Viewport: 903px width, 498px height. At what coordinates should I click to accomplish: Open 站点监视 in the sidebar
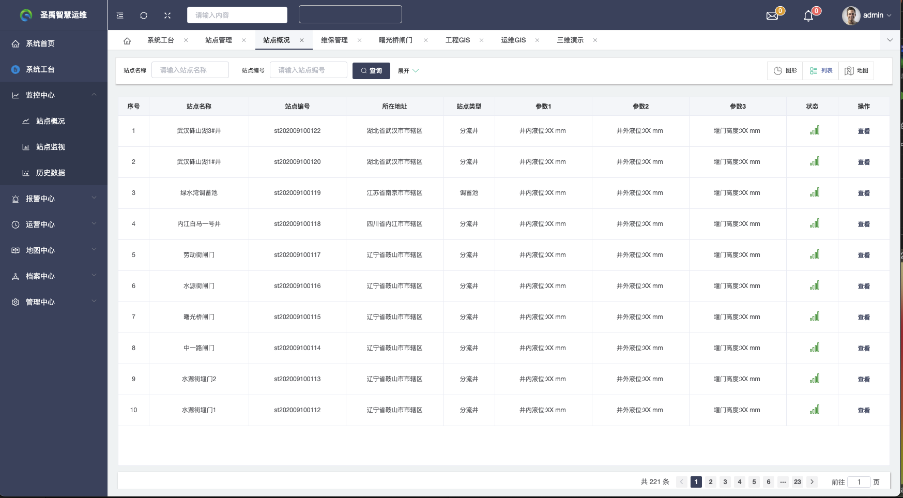(x=51, y=147)
